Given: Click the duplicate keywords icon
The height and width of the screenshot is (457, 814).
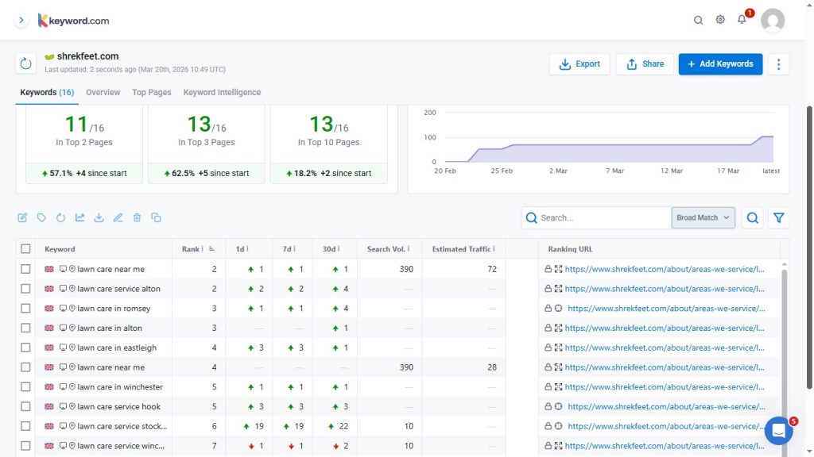Looking at the screenshot, I should click(156, 217).
